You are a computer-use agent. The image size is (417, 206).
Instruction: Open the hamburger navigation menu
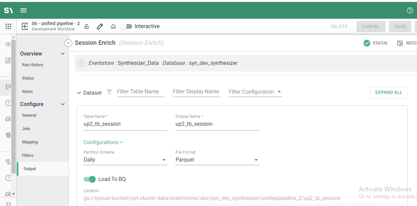pos(23,10)
